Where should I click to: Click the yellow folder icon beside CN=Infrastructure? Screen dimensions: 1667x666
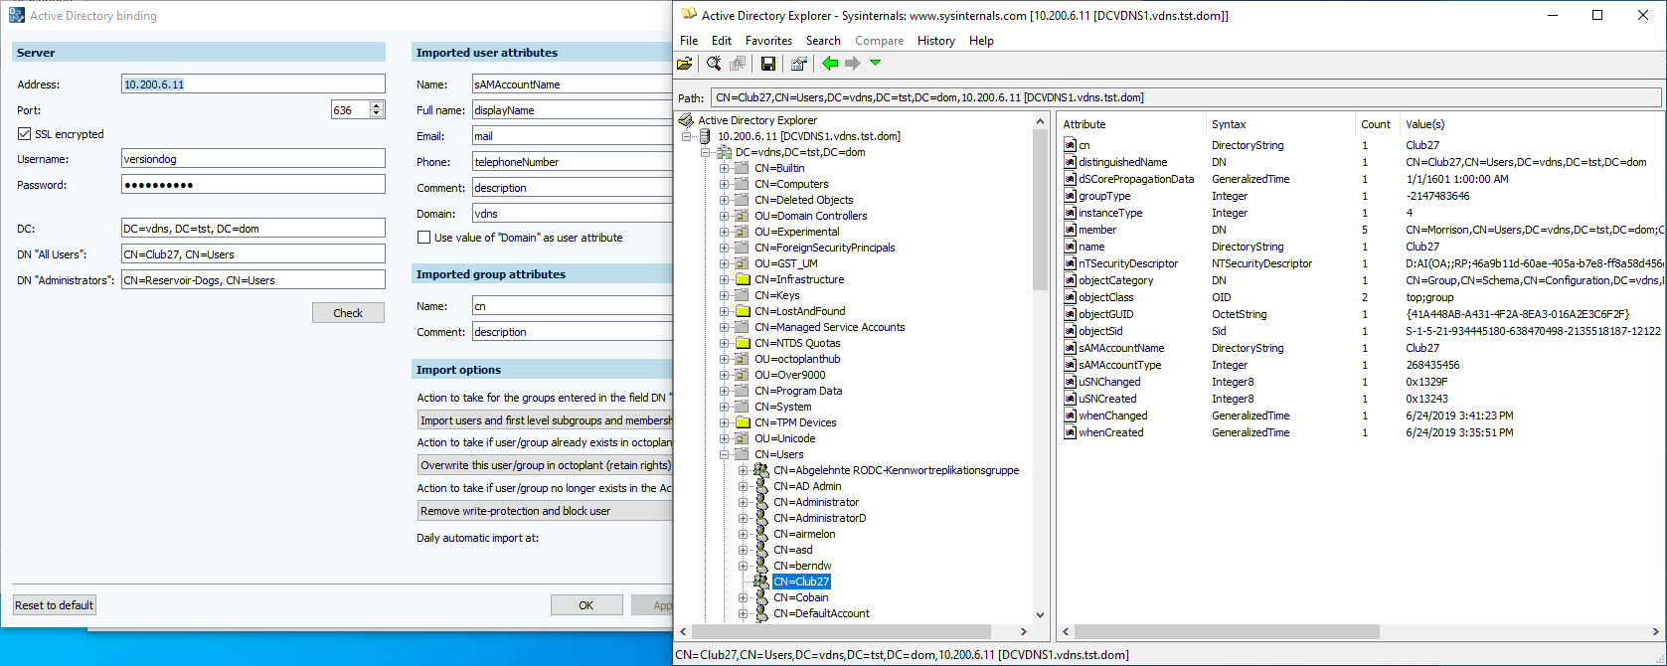point(742,279)
